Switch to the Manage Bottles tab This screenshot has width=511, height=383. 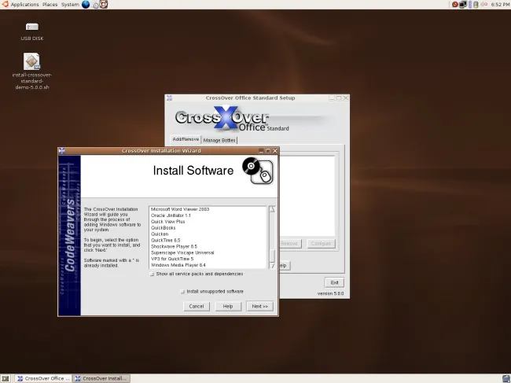click(x=219, y=140)
